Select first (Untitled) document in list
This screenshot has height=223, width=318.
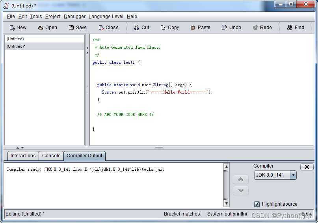45,39
